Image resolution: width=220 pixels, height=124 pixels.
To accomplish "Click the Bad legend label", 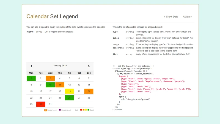I will [x=76, y=110].
